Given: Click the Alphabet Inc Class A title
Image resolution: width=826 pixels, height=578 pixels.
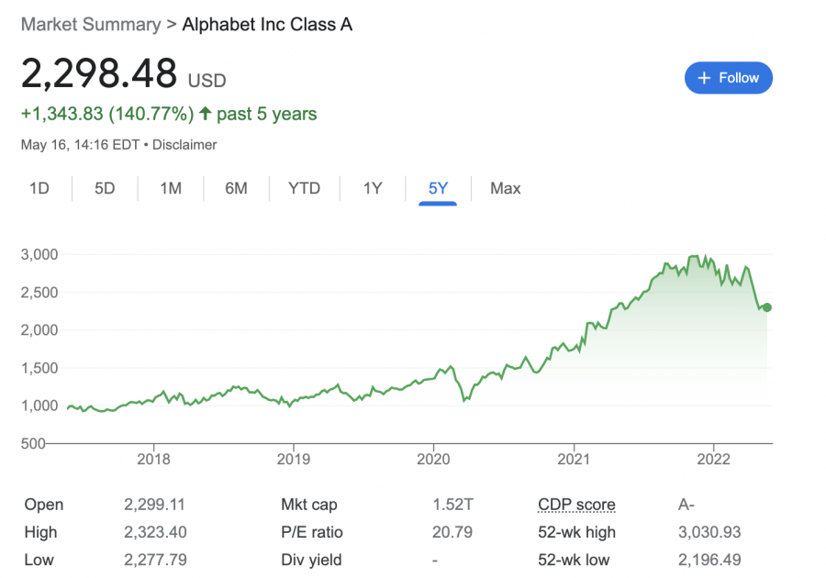Looking at the screenshot, I should click(x=267, y=25).
